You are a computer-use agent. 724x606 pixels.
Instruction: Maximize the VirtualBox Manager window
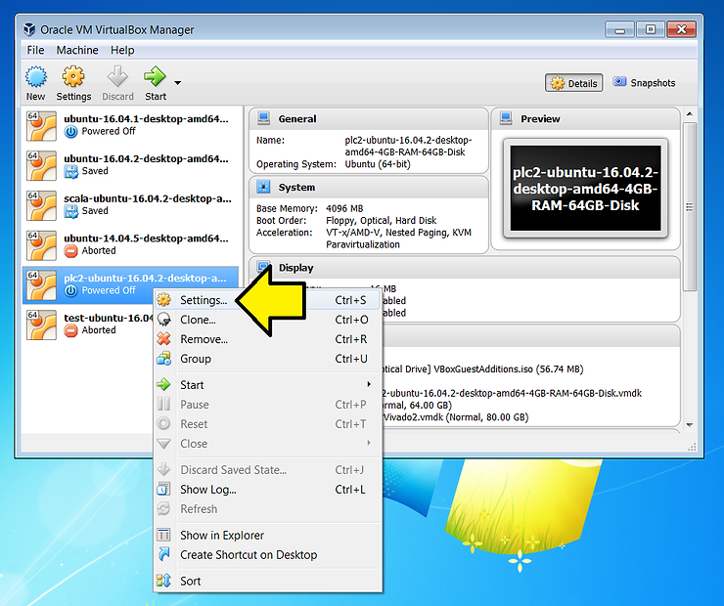point(650,29)
